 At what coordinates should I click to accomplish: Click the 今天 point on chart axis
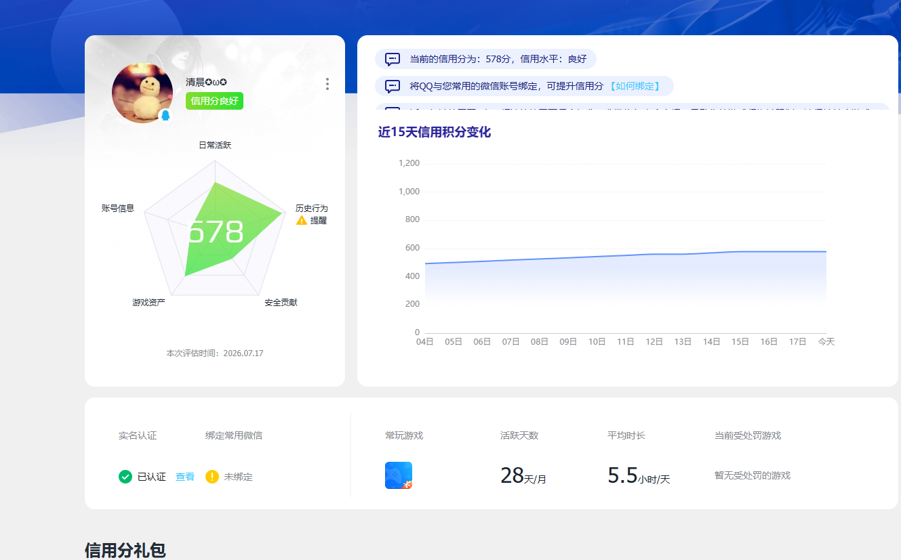pos(826,342)
